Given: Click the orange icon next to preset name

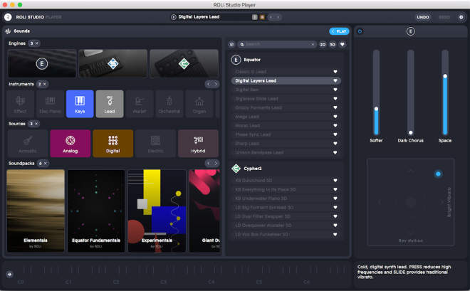Looking at the screenshot, I should 262,17.
